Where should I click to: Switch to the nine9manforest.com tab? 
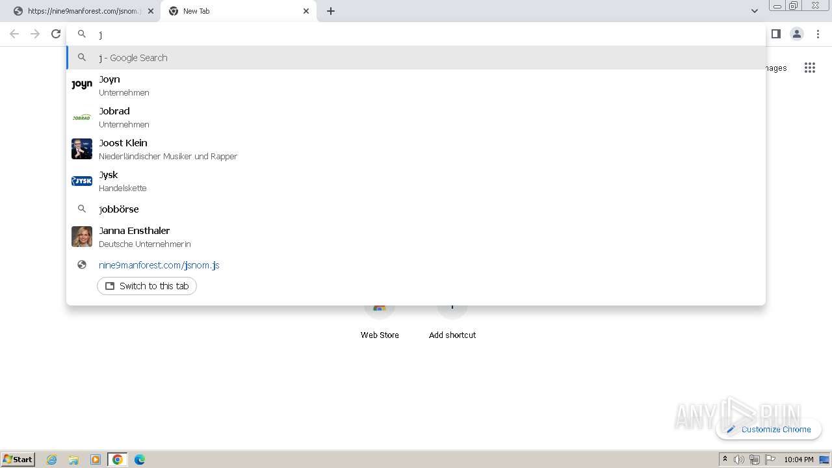pyautogui.click(x=83, y=11)
